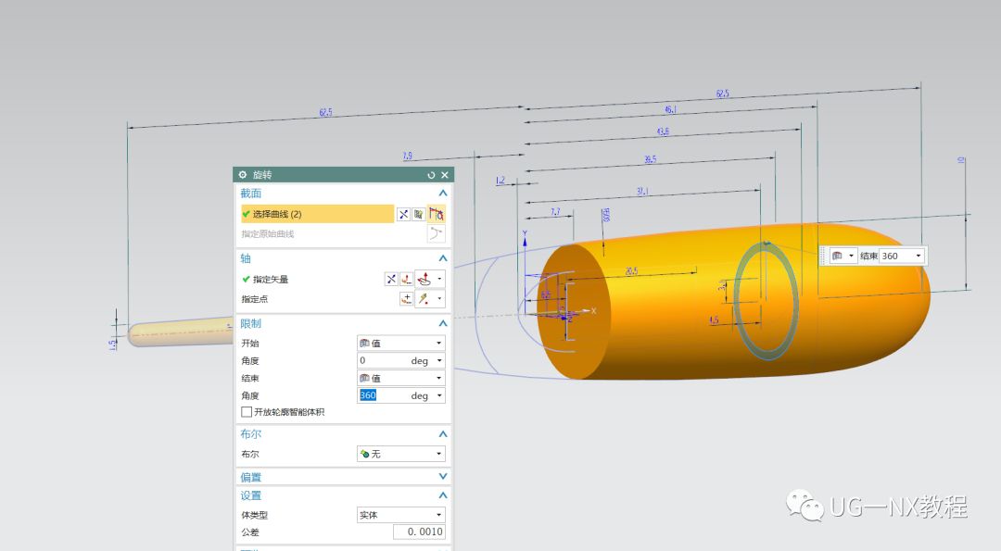
Task: Select the 39.5 dimension text
Action: pyautogui.click(x=650, y=159)
